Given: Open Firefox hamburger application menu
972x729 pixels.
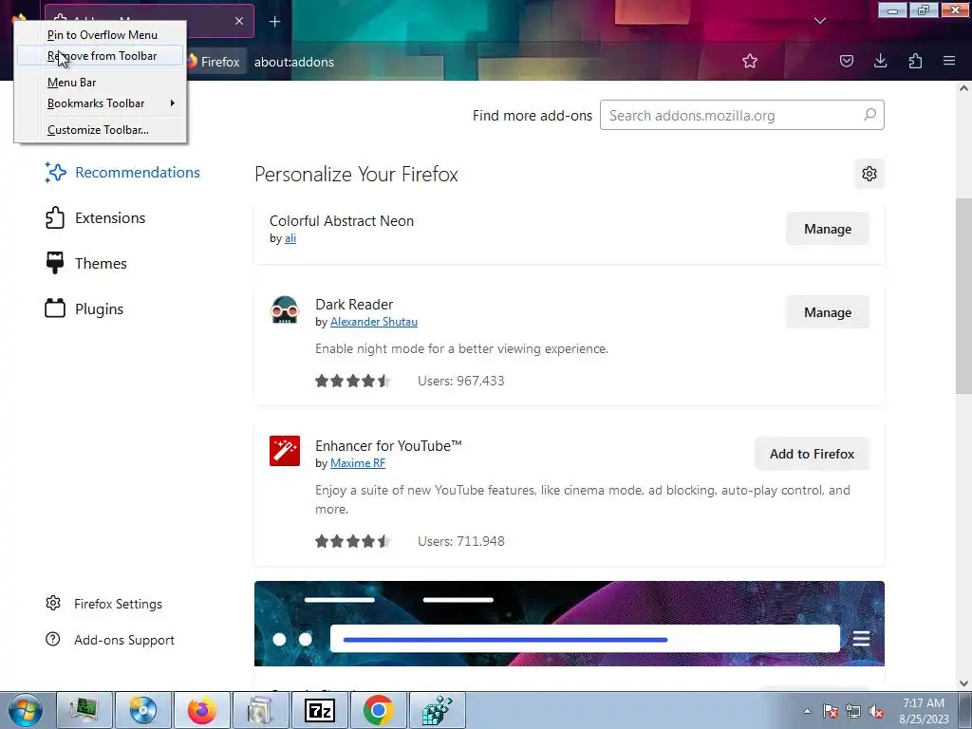Looking at the screenshot, I should point(949,61).
